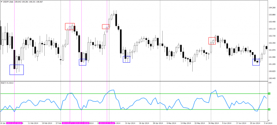Click the RSI(7) indicator label
The height and width of the screenshot is (125, 277).
pyautogui.click(x=7, y=83)
